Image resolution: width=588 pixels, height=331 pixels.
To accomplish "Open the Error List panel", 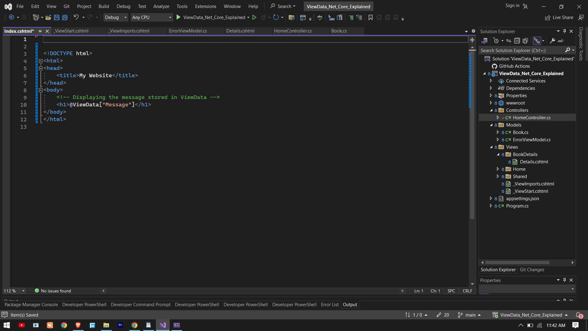I will coord(330,304).
